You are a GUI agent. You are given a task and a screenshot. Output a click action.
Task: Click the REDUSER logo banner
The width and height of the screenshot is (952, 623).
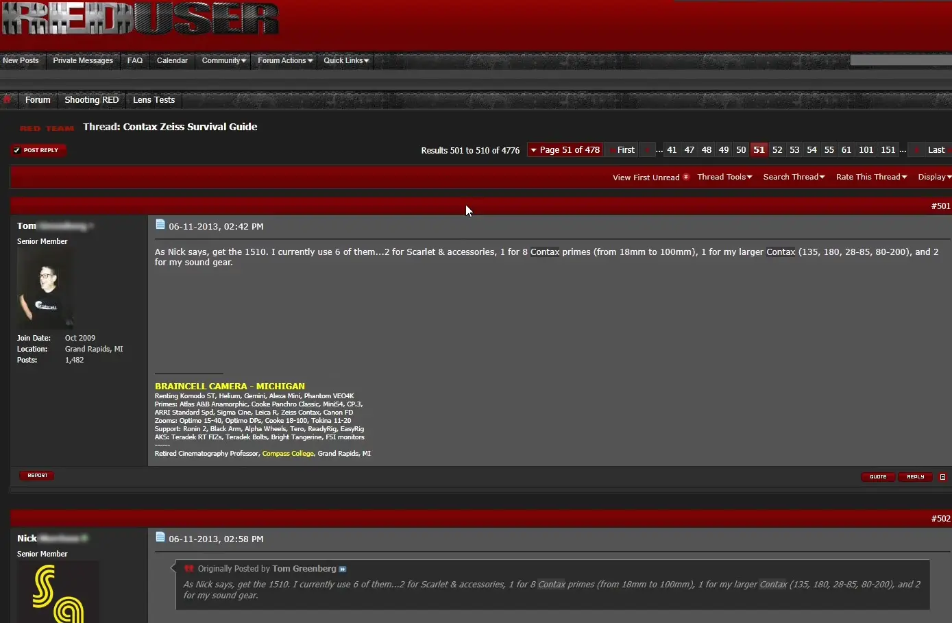coord(141,19)
